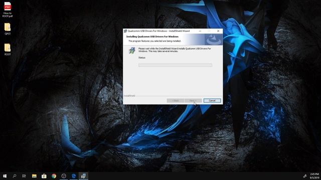Click the 'Status:' label
The width and height of the screenshot is (321, 180).
pyautogui.click(x=142, y=58)
